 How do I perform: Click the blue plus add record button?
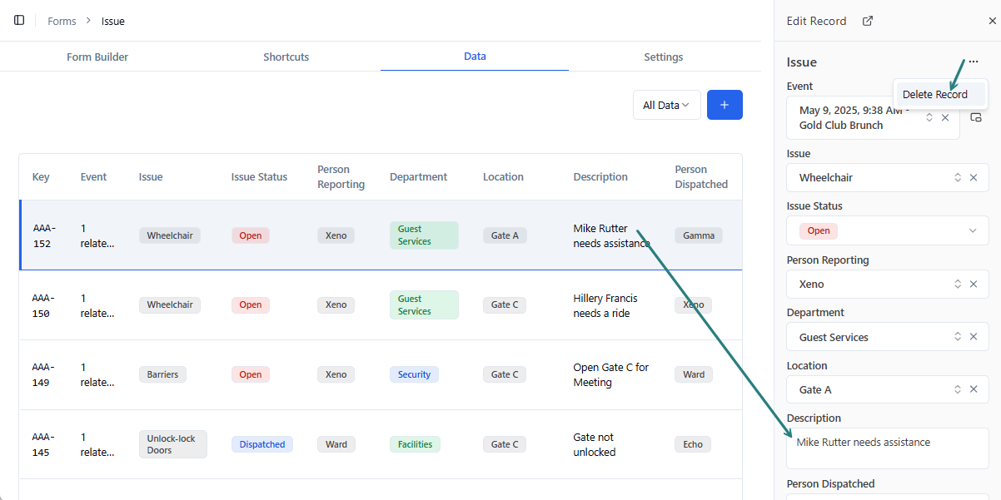tap(725, 105)
